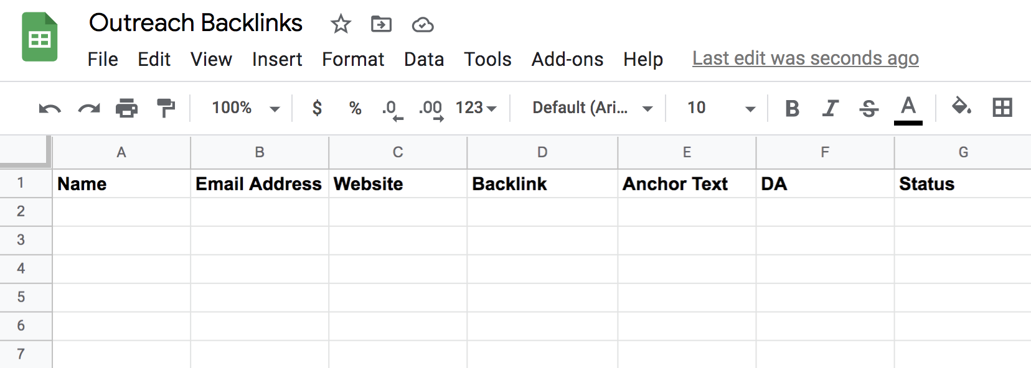Check cloud document status icon
Image resolution: width=1031 pixels, height=368 pixels.
(423, 25)
